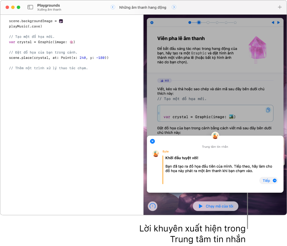
Task: Click the value 240 in code
Action: pyautogui.click(x=83, y=58)
